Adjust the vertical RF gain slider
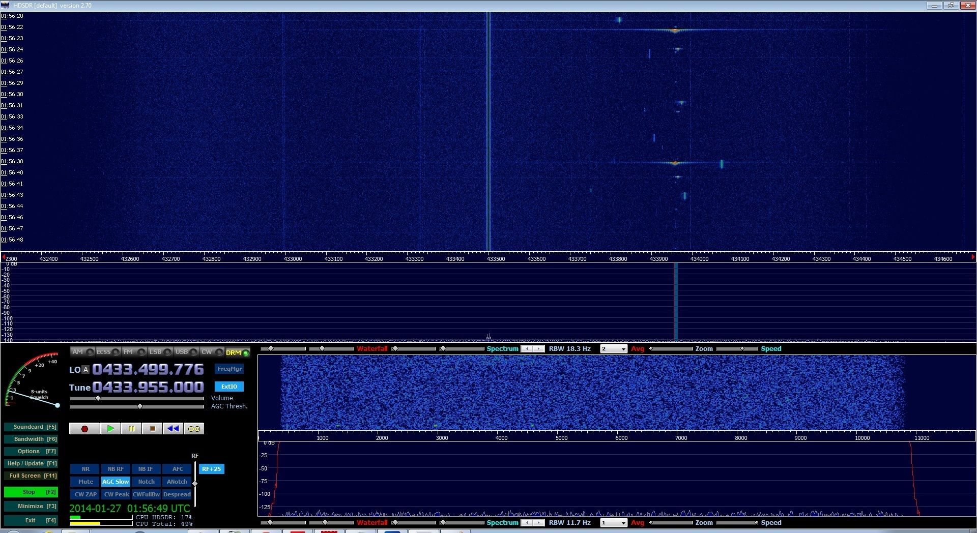 tap(195, 483)
